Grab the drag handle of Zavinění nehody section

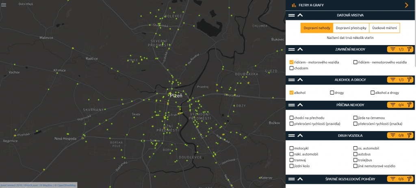coord(292,49)
